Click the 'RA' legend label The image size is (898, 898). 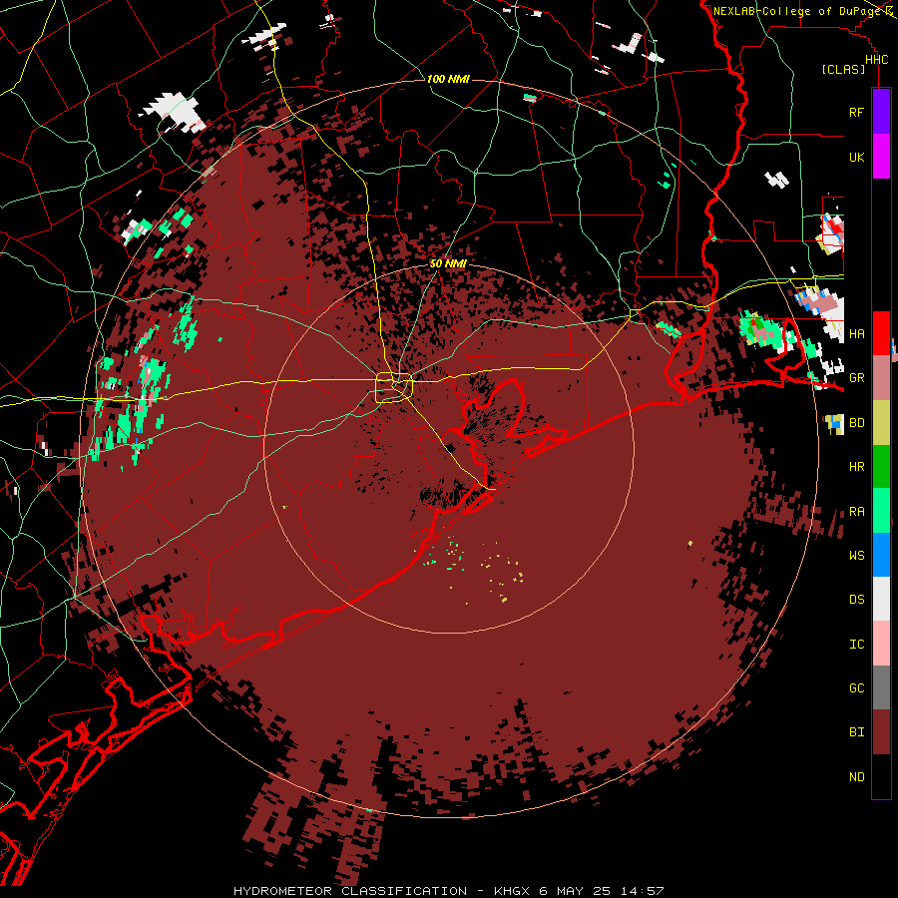856,512
